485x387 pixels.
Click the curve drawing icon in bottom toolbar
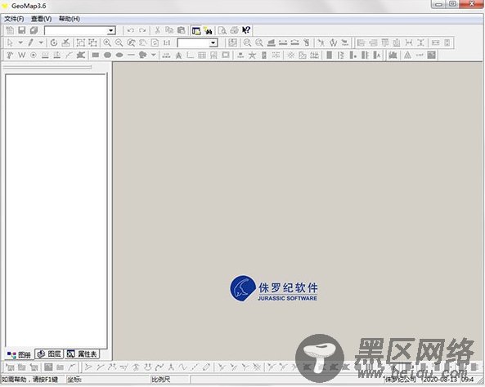(183, 367)
